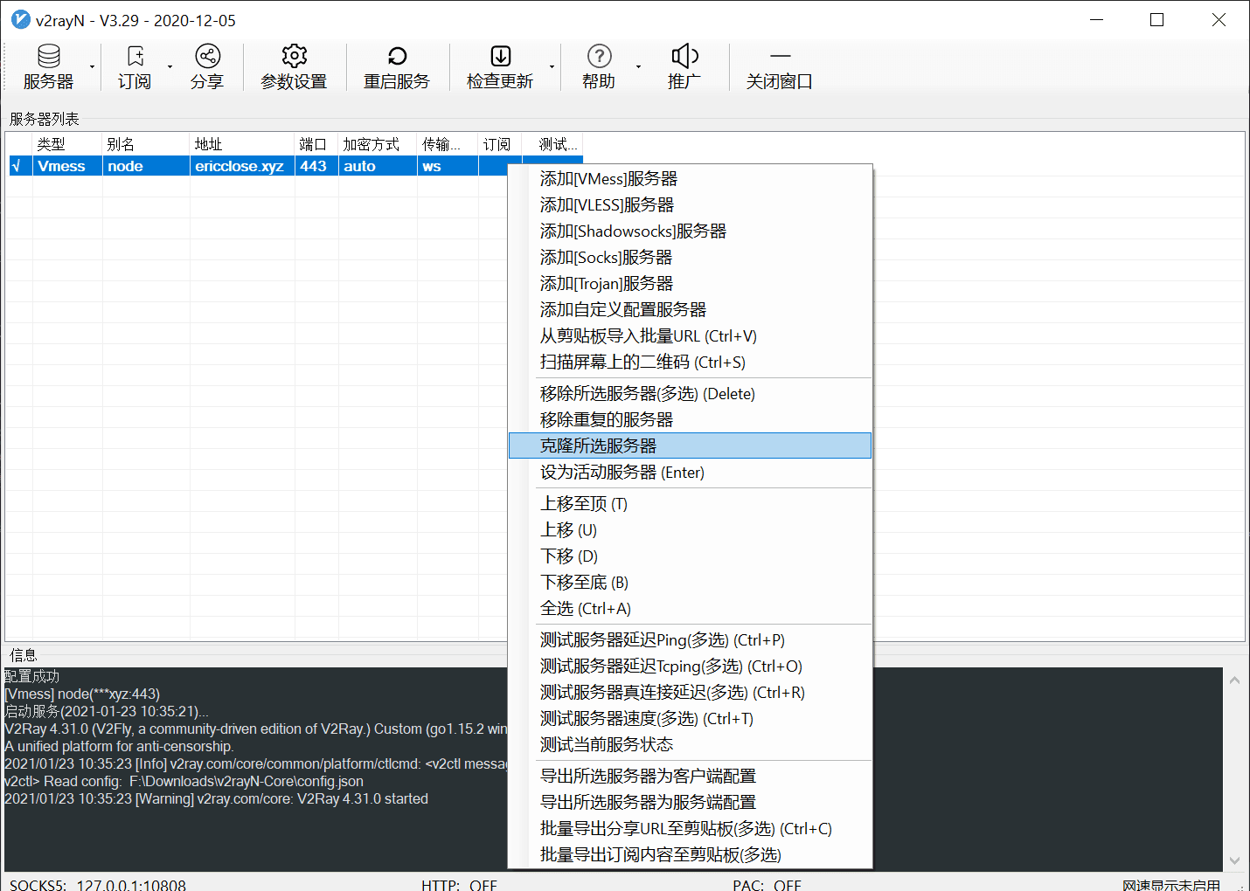Viewport: 1250px width, 891px height.
Task: Click the 订阅 subscription icon
Action: point(135,57)
